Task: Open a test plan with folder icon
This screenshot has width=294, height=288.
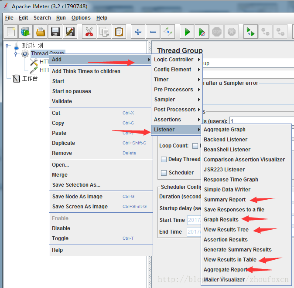Action: pyautogui.click(x=41, y=32)
